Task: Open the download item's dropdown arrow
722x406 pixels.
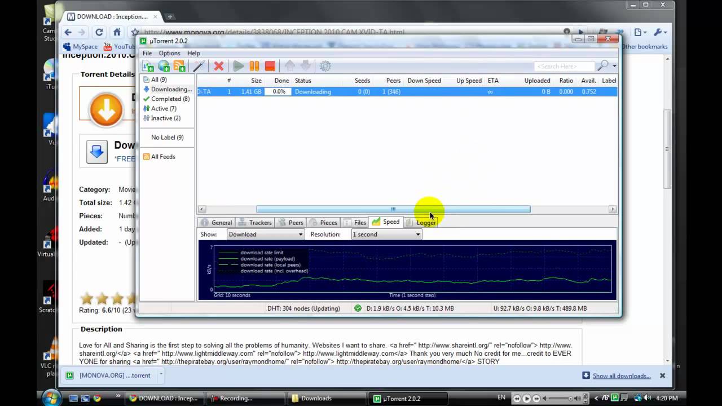Action: pyautogui.click(x=161, y=374)
